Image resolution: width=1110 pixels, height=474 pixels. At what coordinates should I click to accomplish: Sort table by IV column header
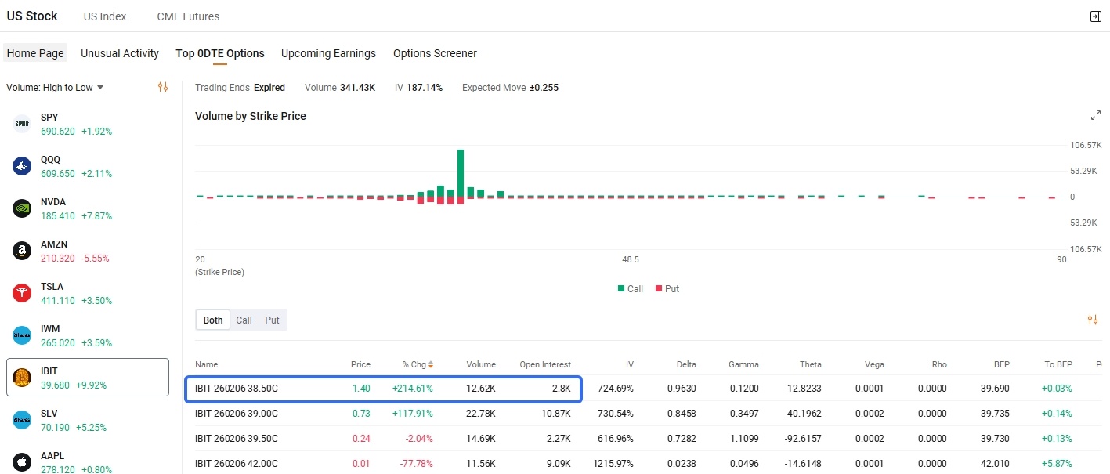(630, 364)
